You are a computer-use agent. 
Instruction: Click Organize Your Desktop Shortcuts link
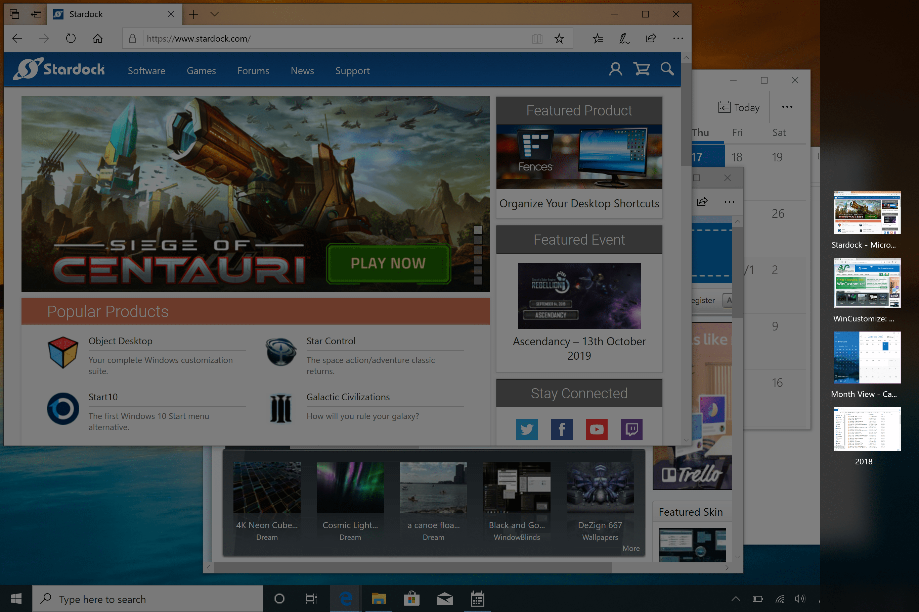pyautogui.click(x=579, y=203)
